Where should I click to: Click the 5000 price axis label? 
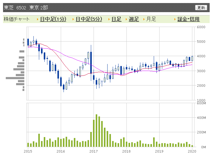[201, 42]
